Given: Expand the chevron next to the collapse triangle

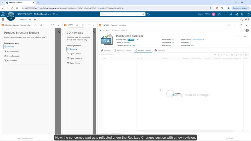Looking at the screenshot, I should coord(238,36).
